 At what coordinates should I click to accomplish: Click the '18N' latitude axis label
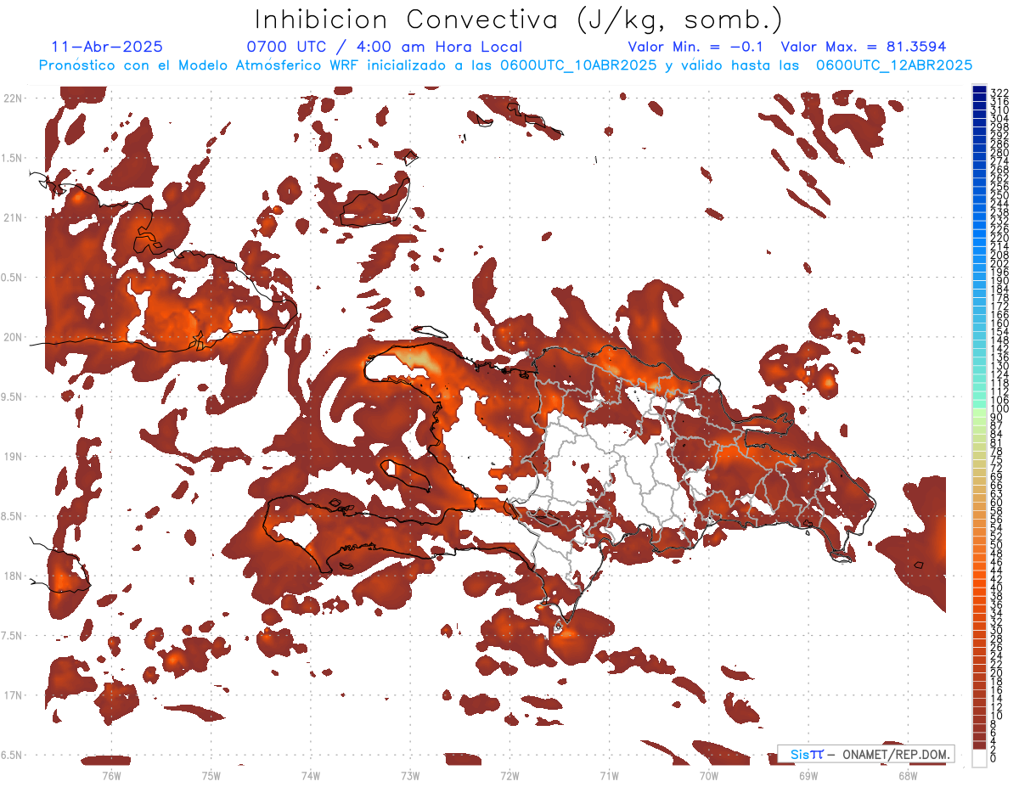(x=13, y=576)
